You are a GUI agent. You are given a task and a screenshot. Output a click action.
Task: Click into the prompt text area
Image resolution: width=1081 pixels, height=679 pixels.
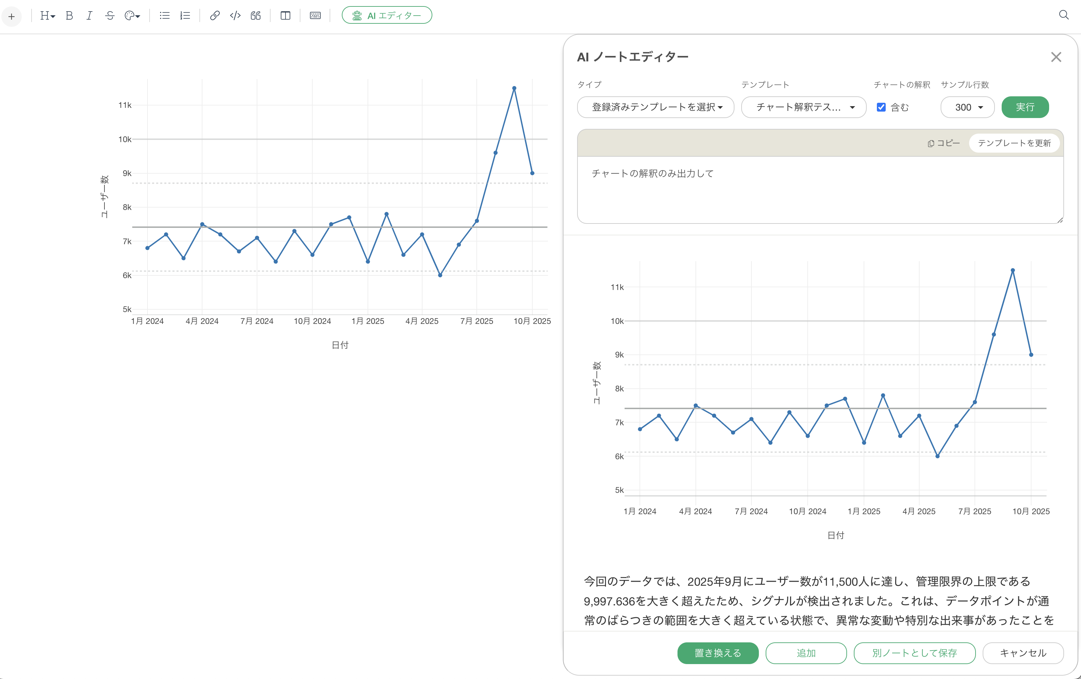pyautogui.click(x=820, y=190)
